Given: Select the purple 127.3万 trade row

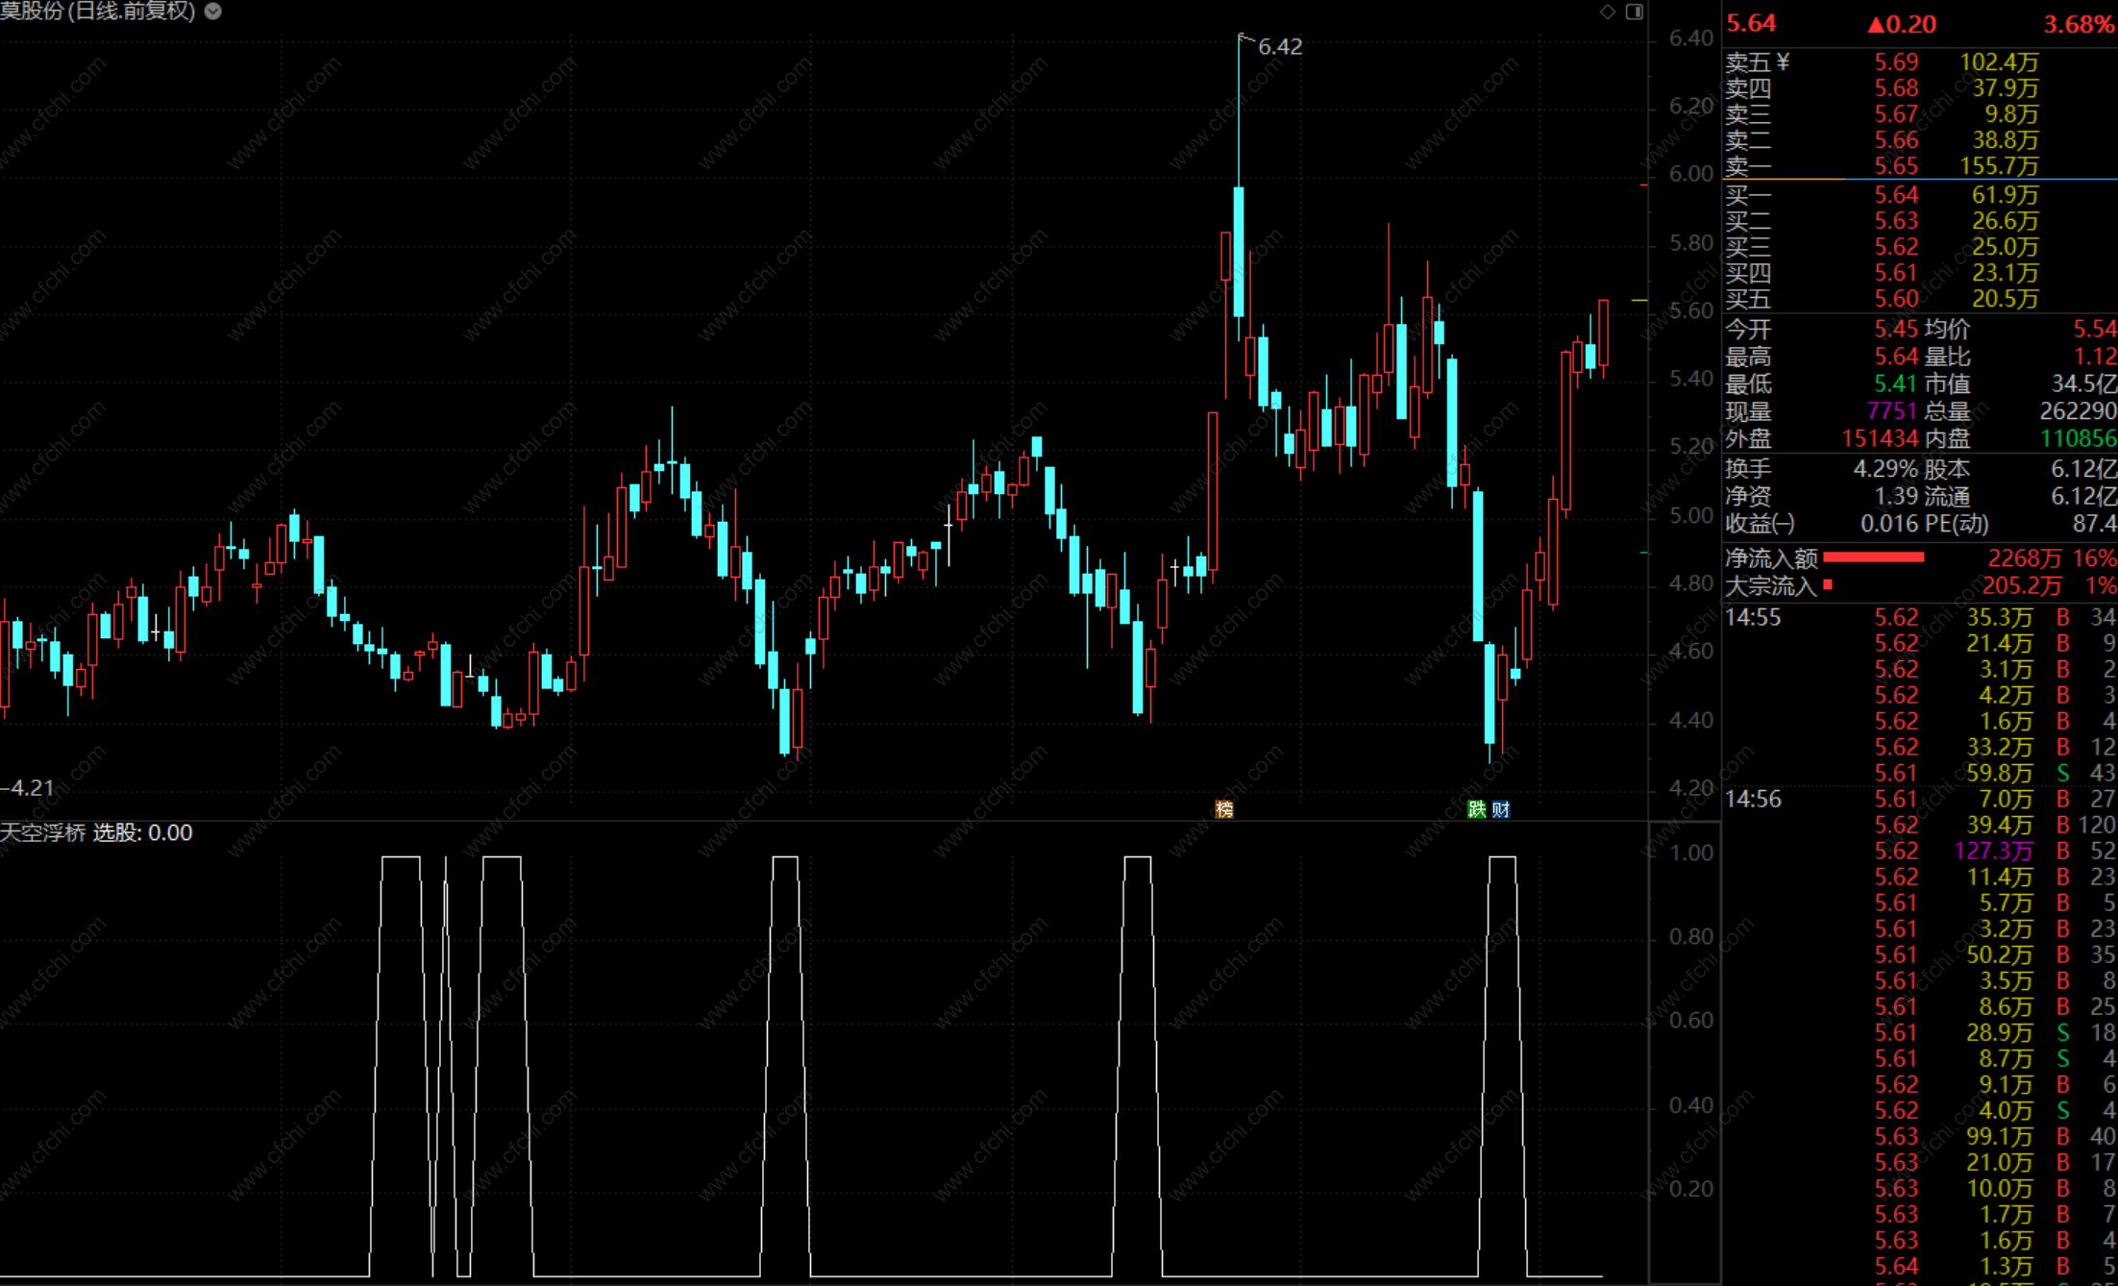Looking at the screenshot, I should (x=1993, y=851).
